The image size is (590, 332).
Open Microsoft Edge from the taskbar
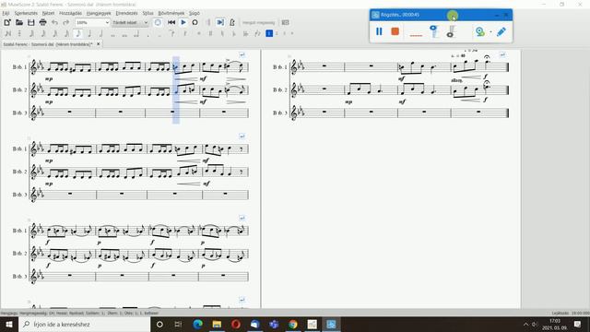click(197, 324)
